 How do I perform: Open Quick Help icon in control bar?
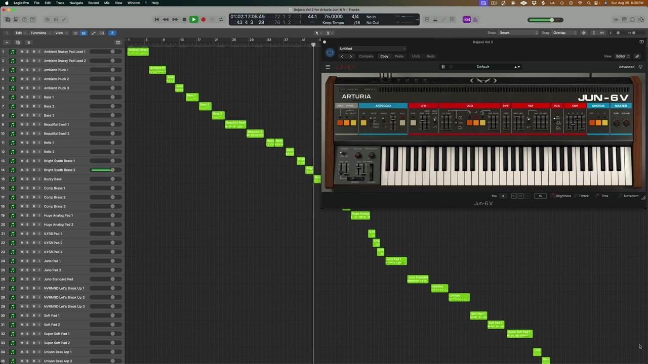tap(24, 19)
